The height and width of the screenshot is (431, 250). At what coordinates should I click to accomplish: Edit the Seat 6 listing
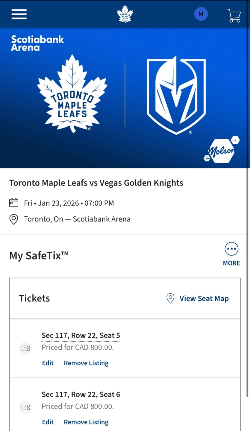click(x=48, y=422)
